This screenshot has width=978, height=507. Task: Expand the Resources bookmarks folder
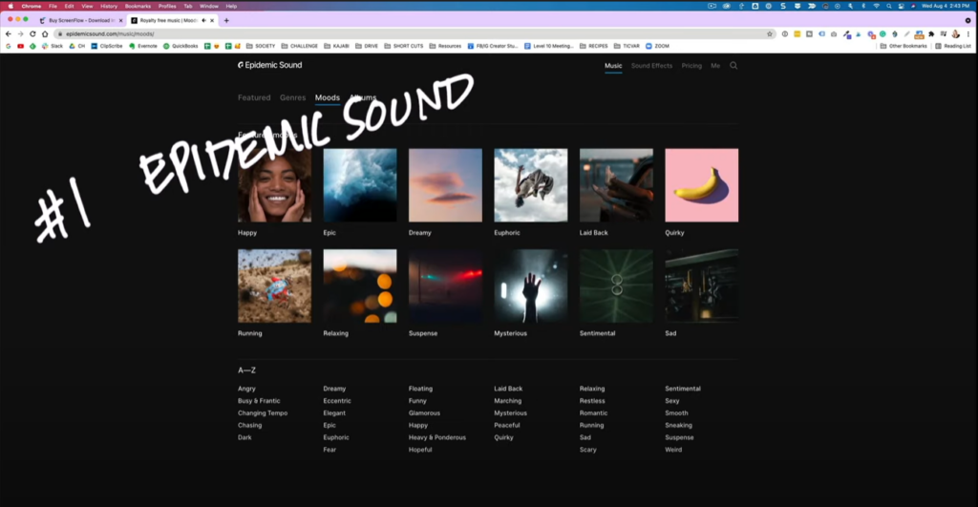pos(445,46)
